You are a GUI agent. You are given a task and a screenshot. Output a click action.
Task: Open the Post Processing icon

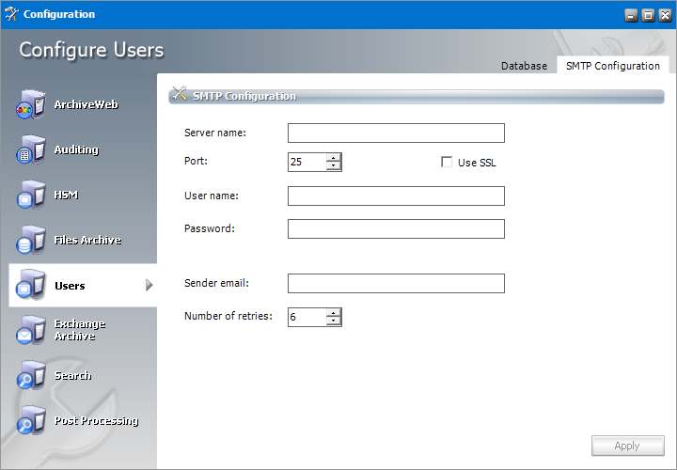31,421
